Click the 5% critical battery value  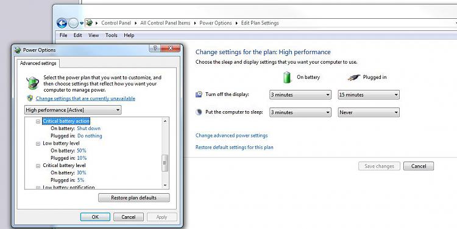pyautogui.click(x=80, y=180)
